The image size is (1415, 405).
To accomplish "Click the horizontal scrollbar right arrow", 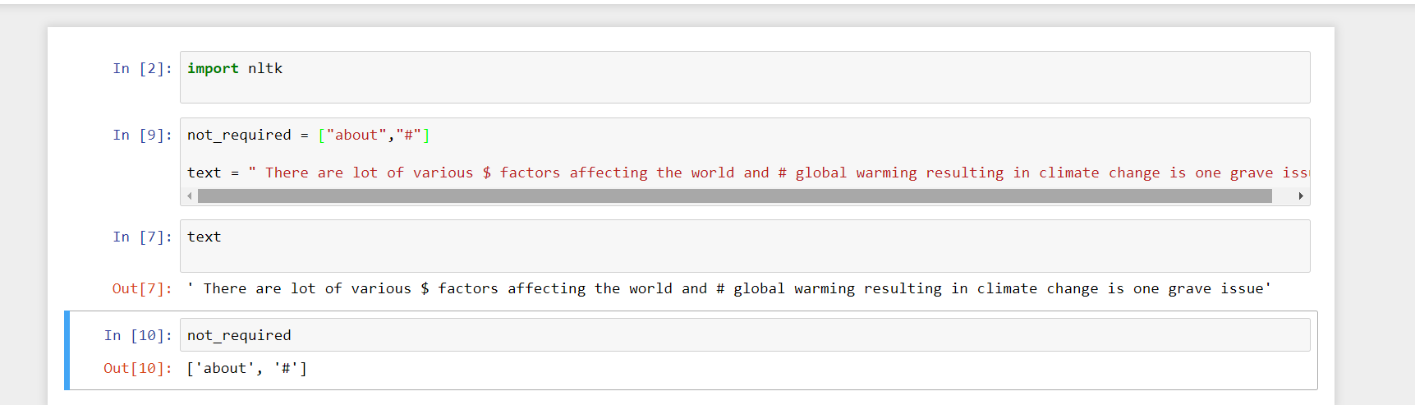I will [x=1301, y=196].
